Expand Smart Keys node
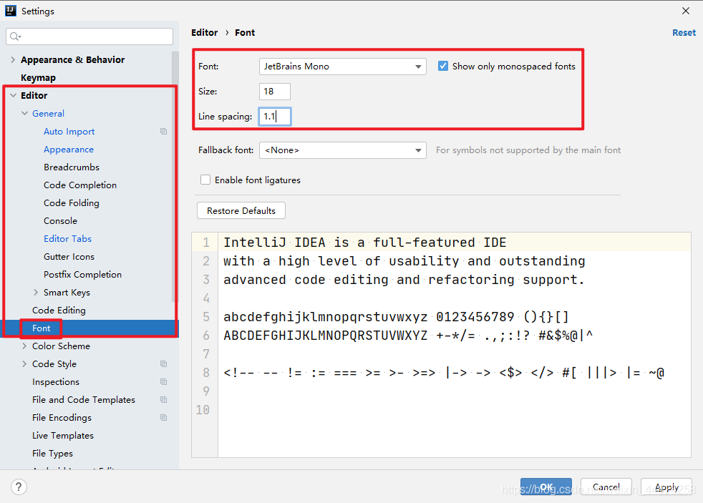The height and width of the screenshot is (503, 703). coord(36,292)
